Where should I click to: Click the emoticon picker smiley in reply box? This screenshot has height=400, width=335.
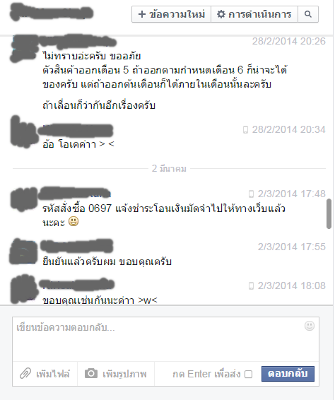point(310,326)
